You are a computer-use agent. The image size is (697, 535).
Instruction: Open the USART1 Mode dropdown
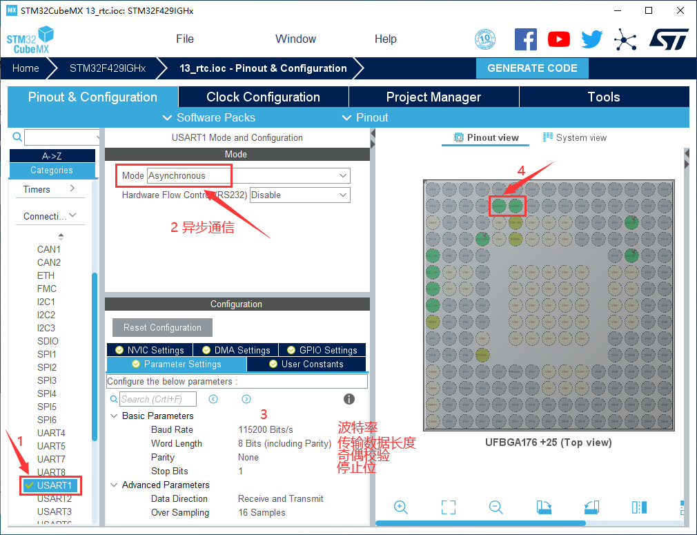pos(248,176)
